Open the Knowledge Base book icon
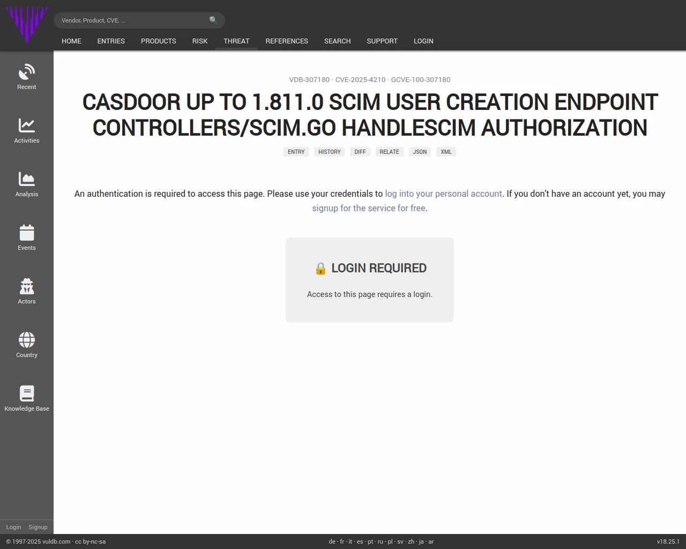This screenshot has height=549, width=686. (27, 394)
